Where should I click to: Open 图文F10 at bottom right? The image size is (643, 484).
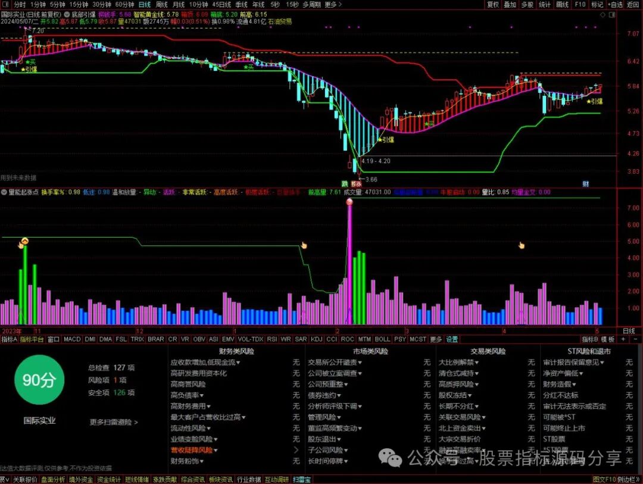(x=604, y=479)
